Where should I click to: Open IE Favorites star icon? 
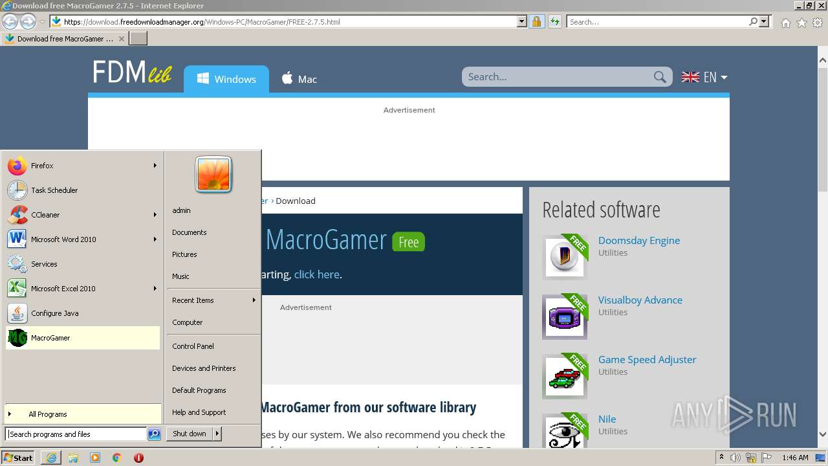coord(801,23)
